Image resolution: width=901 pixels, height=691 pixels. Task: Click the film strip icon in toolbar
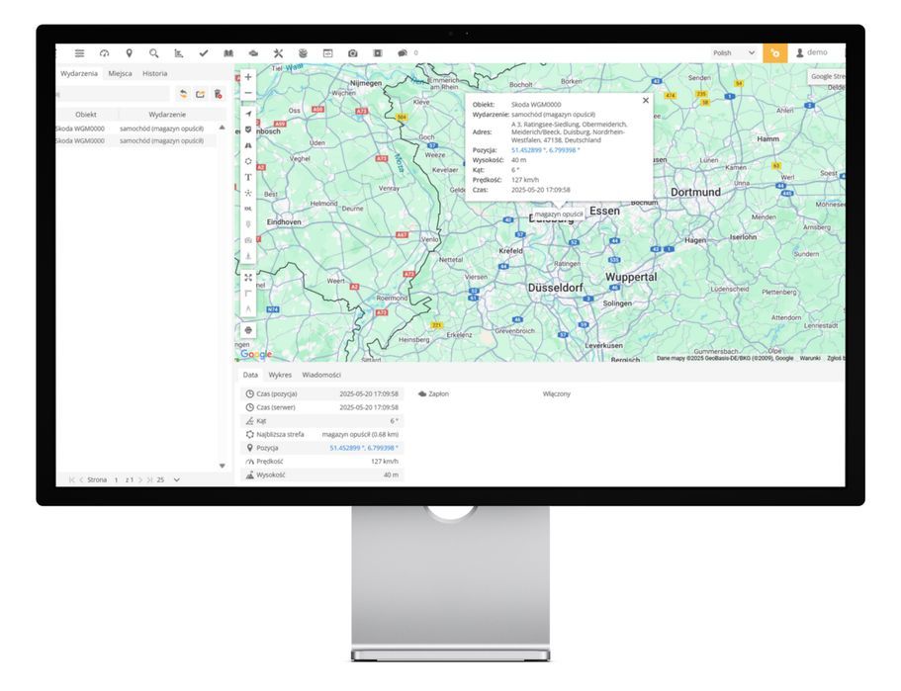(378, 53)
